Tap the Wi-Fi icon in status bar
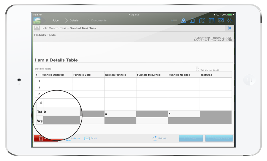The image size is (267, 161). (40, 15)
